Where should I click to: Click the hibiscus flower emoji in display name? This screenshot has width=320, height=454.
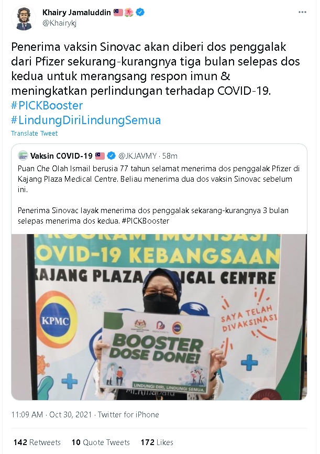(x=129, y=12)
